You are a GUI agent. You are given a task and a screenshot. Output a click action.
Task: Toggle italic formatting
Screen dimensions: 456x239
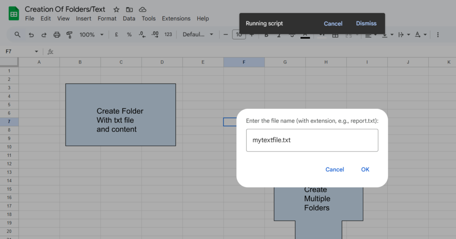point(279,36)
